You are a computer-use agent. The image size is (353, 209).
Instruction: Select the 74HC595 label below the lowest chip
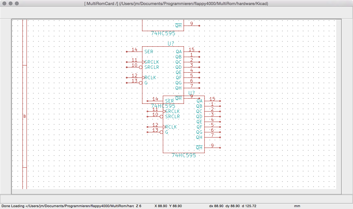coord(184,155)
